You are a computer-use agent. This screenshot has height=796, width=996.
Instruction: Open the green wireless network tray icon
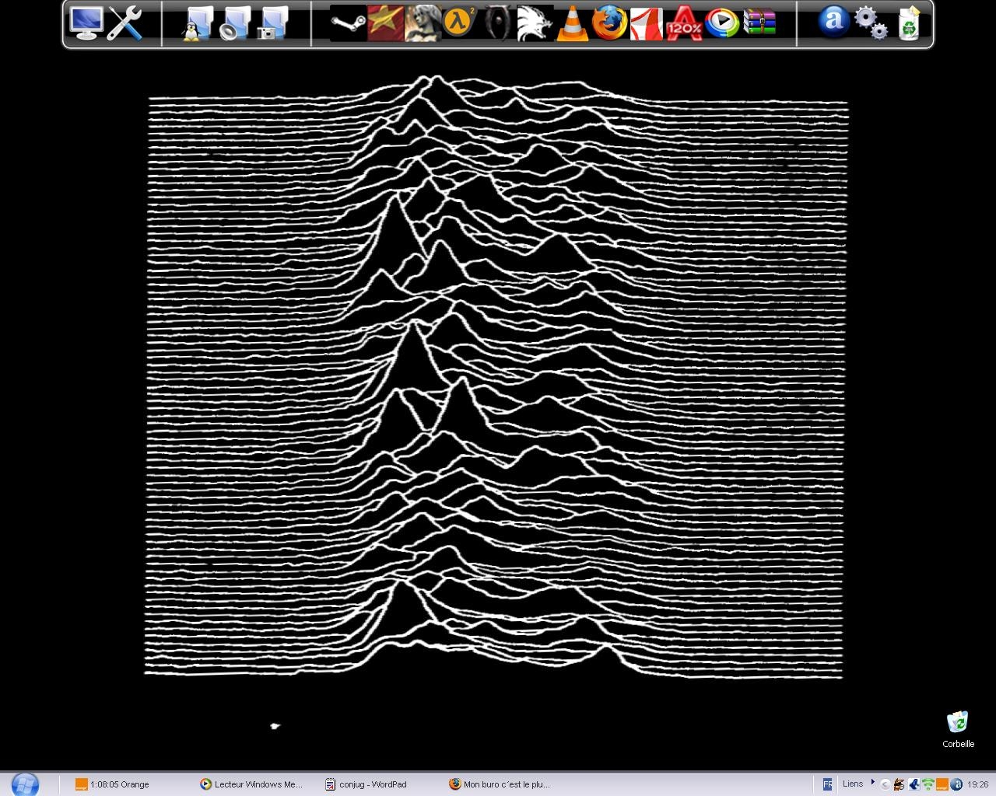click(928, 784)
